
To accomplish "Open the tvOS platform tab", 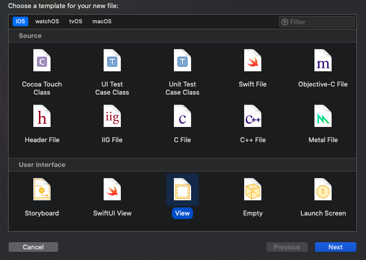I will [x=76, y=21].
